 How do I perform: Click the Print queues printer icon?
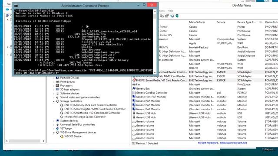tap(57, 82)
